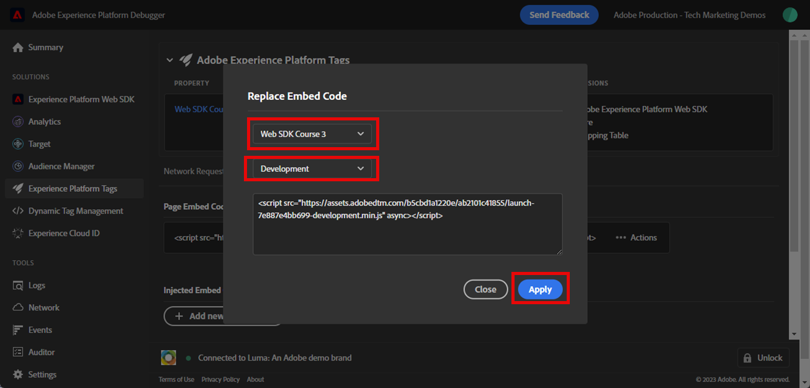Open the Settings gear icon
The width and height of the screenshot is (810, 388).
(x=18, y=375)
